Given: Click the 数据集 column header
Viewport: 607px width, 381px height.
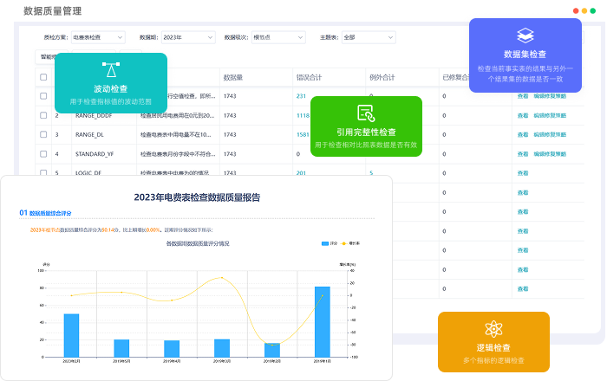Looking at the screenshot, I should (232, 77).
